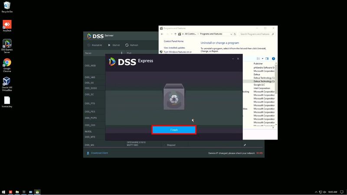The image size is (347, 195).
Task: Open AnyDesk desktop shortcut
Action: (7, 26)
